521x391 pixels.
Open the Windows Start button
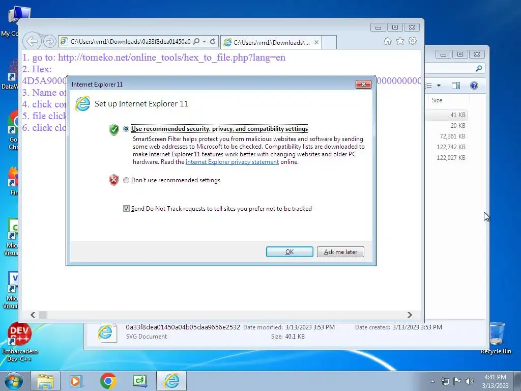coord(13,381)
